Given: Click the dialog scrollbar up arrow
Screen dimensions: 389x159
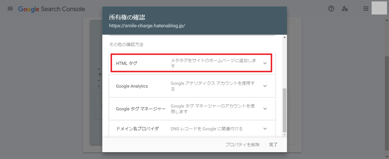Looking at the screenshot, I should pyautogui.click(x=285, y=37).
